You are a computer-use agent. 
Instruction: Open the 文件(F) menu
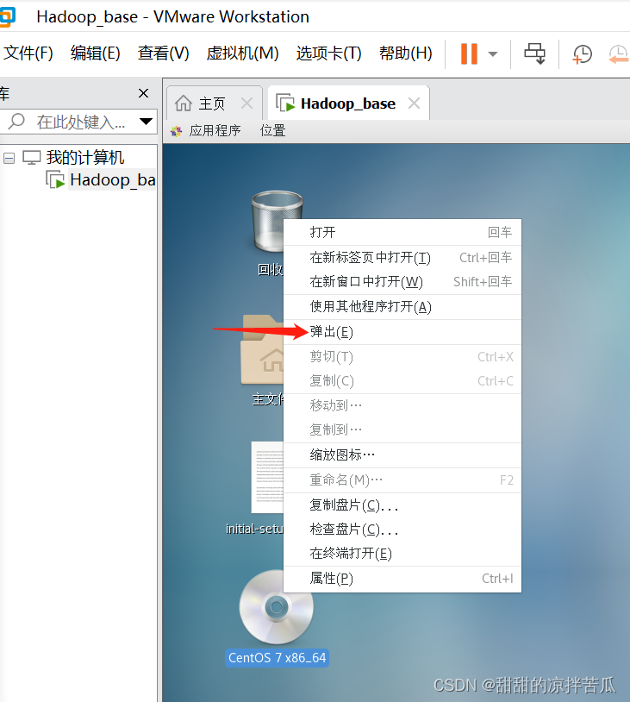[28, 53]
